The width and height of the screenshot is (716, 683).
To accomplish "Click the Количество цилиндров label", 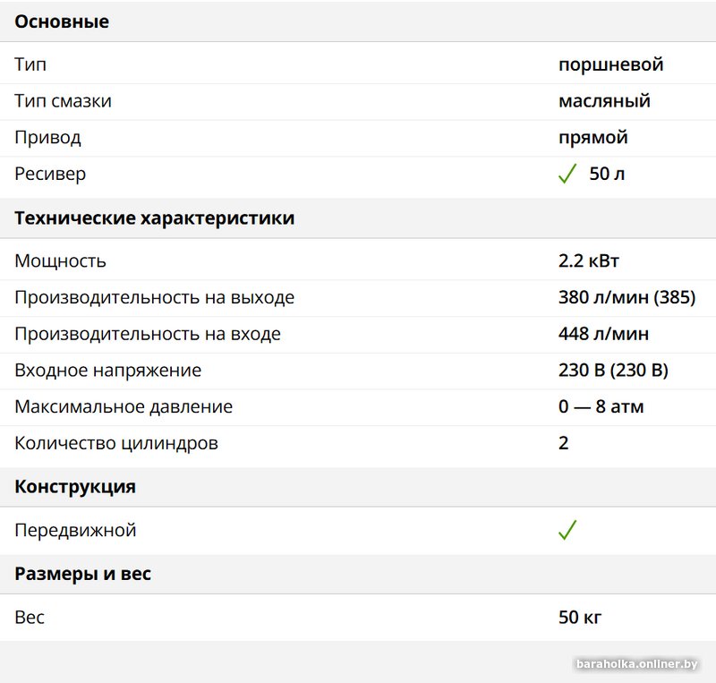I will pyautogui.click(x=115, y=443).
